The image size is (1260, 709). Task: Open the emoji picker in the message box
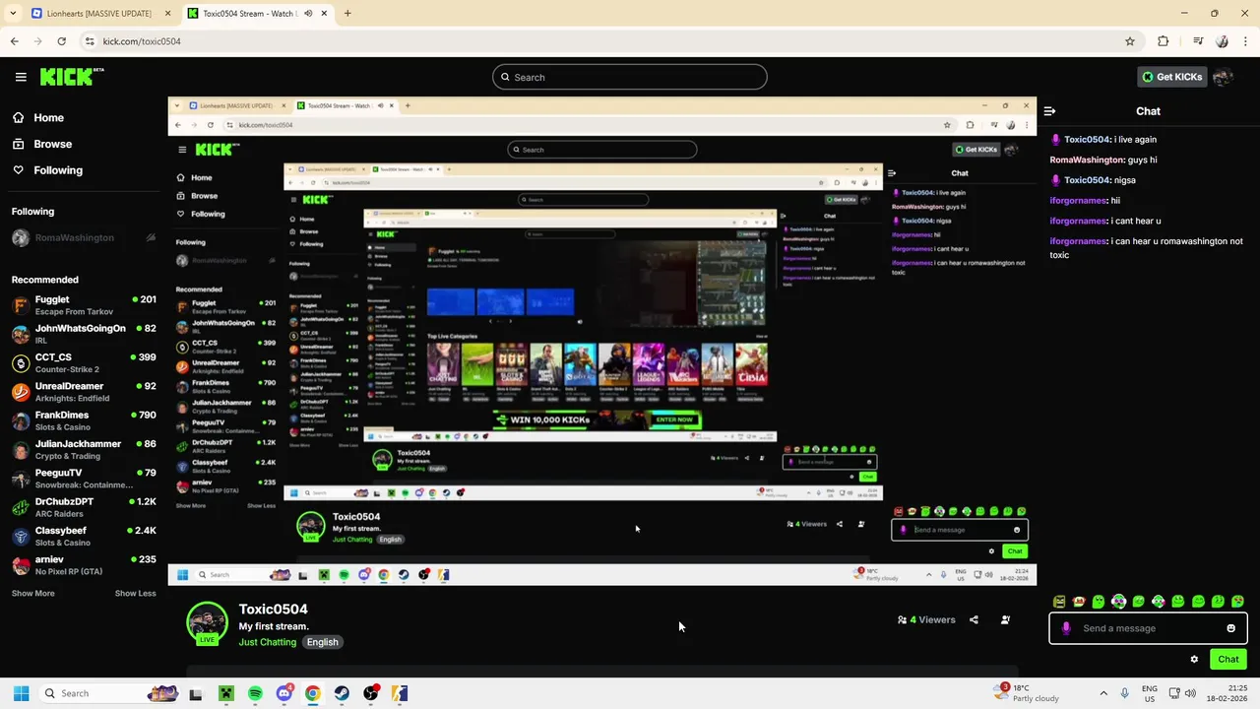1230,628
